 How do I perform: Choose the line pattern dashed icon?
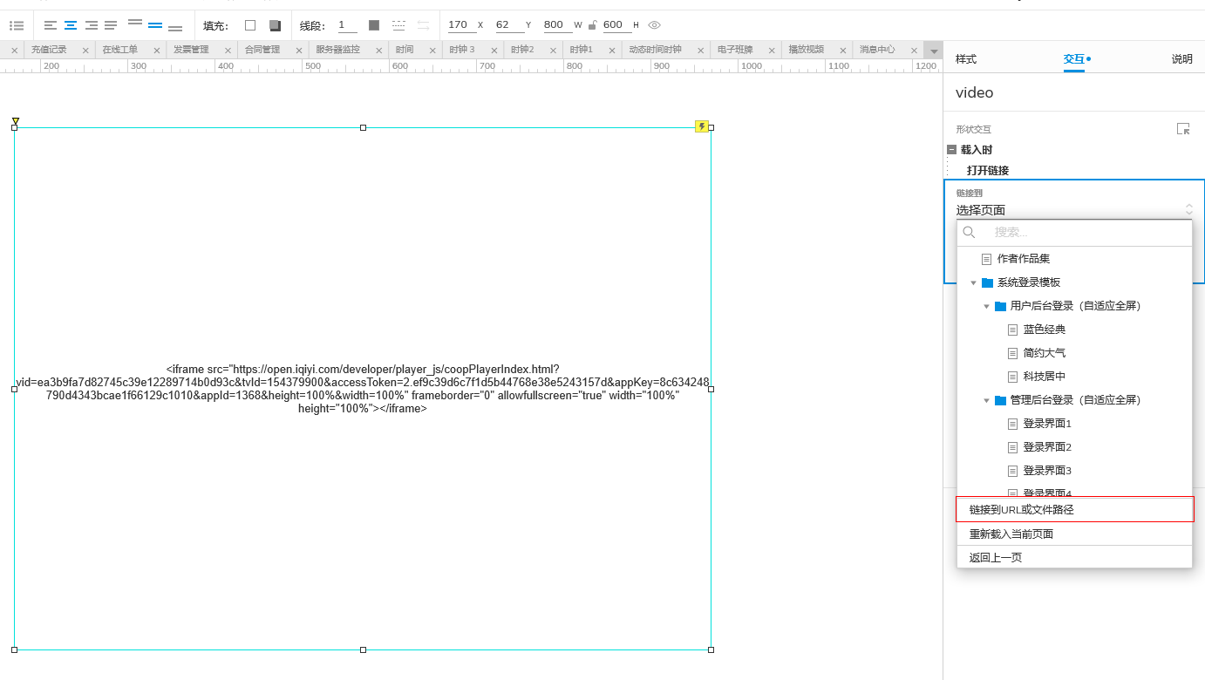[x=398, y=25]
